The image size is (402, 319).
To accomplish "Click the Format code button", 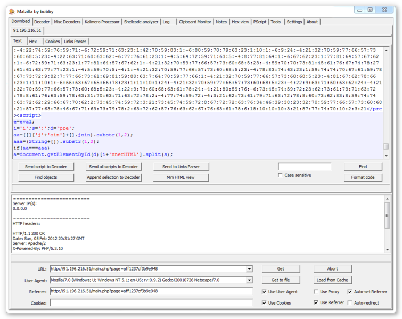I will click(363, 177).
